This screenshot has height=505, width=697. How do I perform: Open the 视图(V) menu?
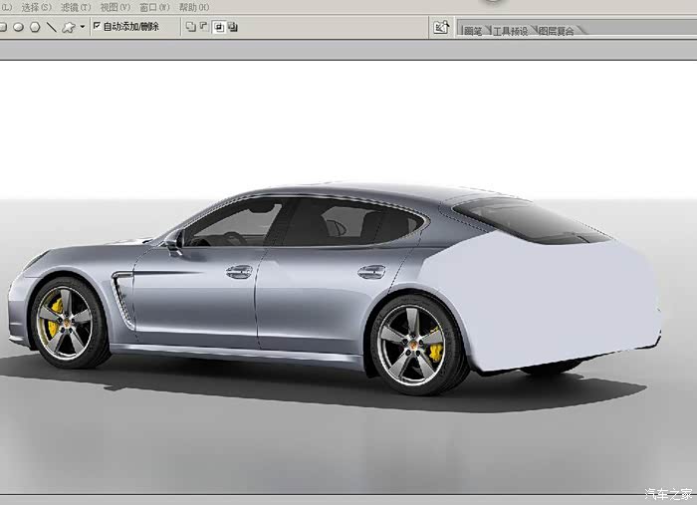pyautogui.click(x=115, y=7)
